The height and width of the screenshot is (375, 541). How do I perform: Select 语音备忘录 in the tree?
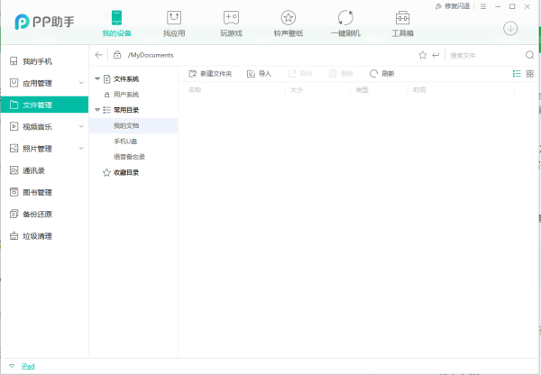coord(129,157)
